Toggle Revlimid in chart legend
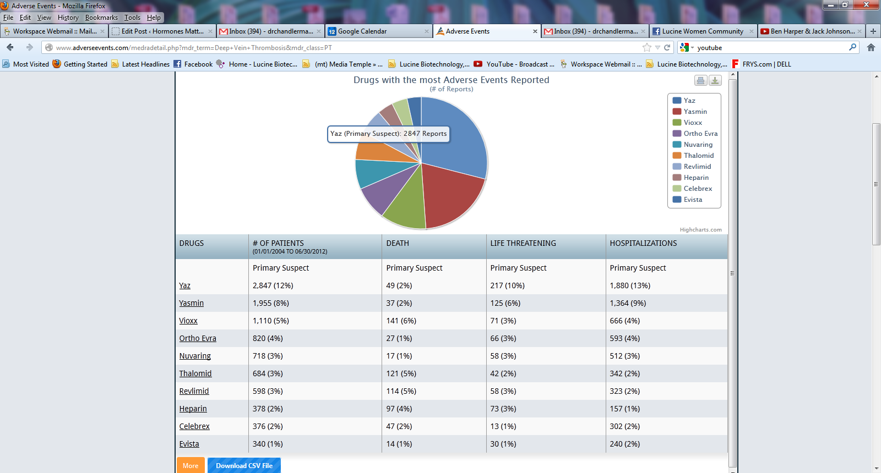This screenshot has height=473, width=881. (692, 167)
